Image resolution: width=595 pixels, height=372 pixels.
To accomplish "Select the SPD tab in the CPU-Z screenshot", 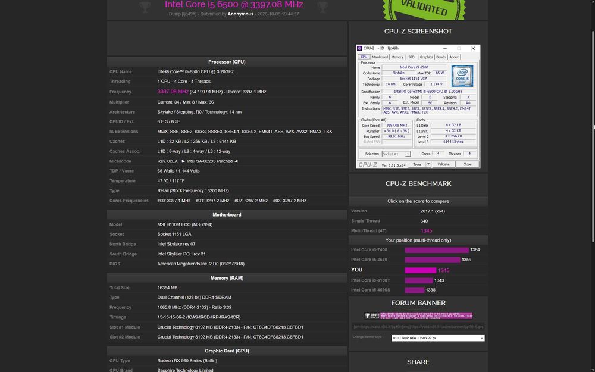I will coord(411,57).
